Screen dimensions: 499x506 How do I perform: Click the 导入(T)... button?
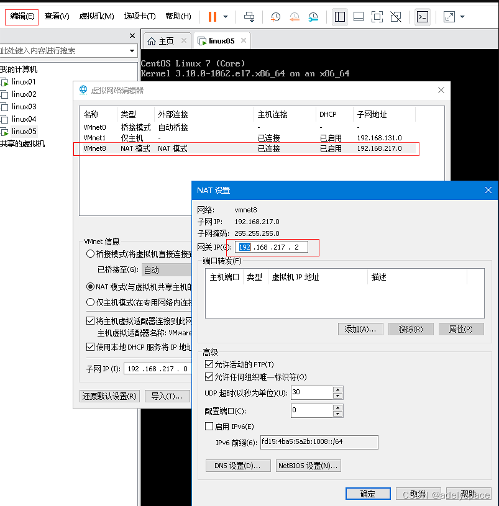(167, 396)
